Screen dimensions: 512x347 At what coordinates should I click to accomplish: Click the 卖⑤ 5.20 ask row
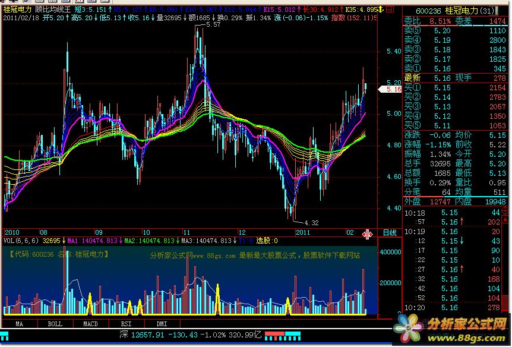coord(455,31)
